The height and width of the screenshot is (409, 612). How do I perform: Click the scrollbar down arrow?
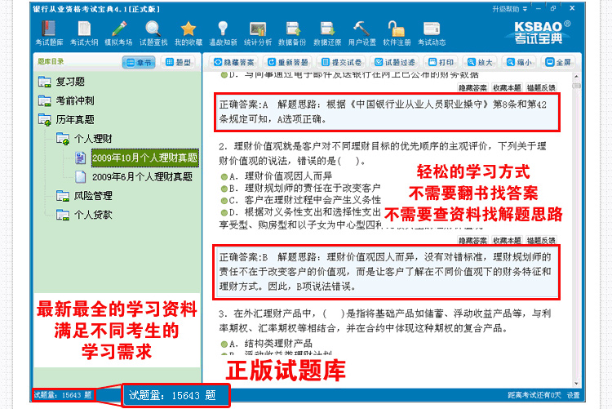(576, 384)
